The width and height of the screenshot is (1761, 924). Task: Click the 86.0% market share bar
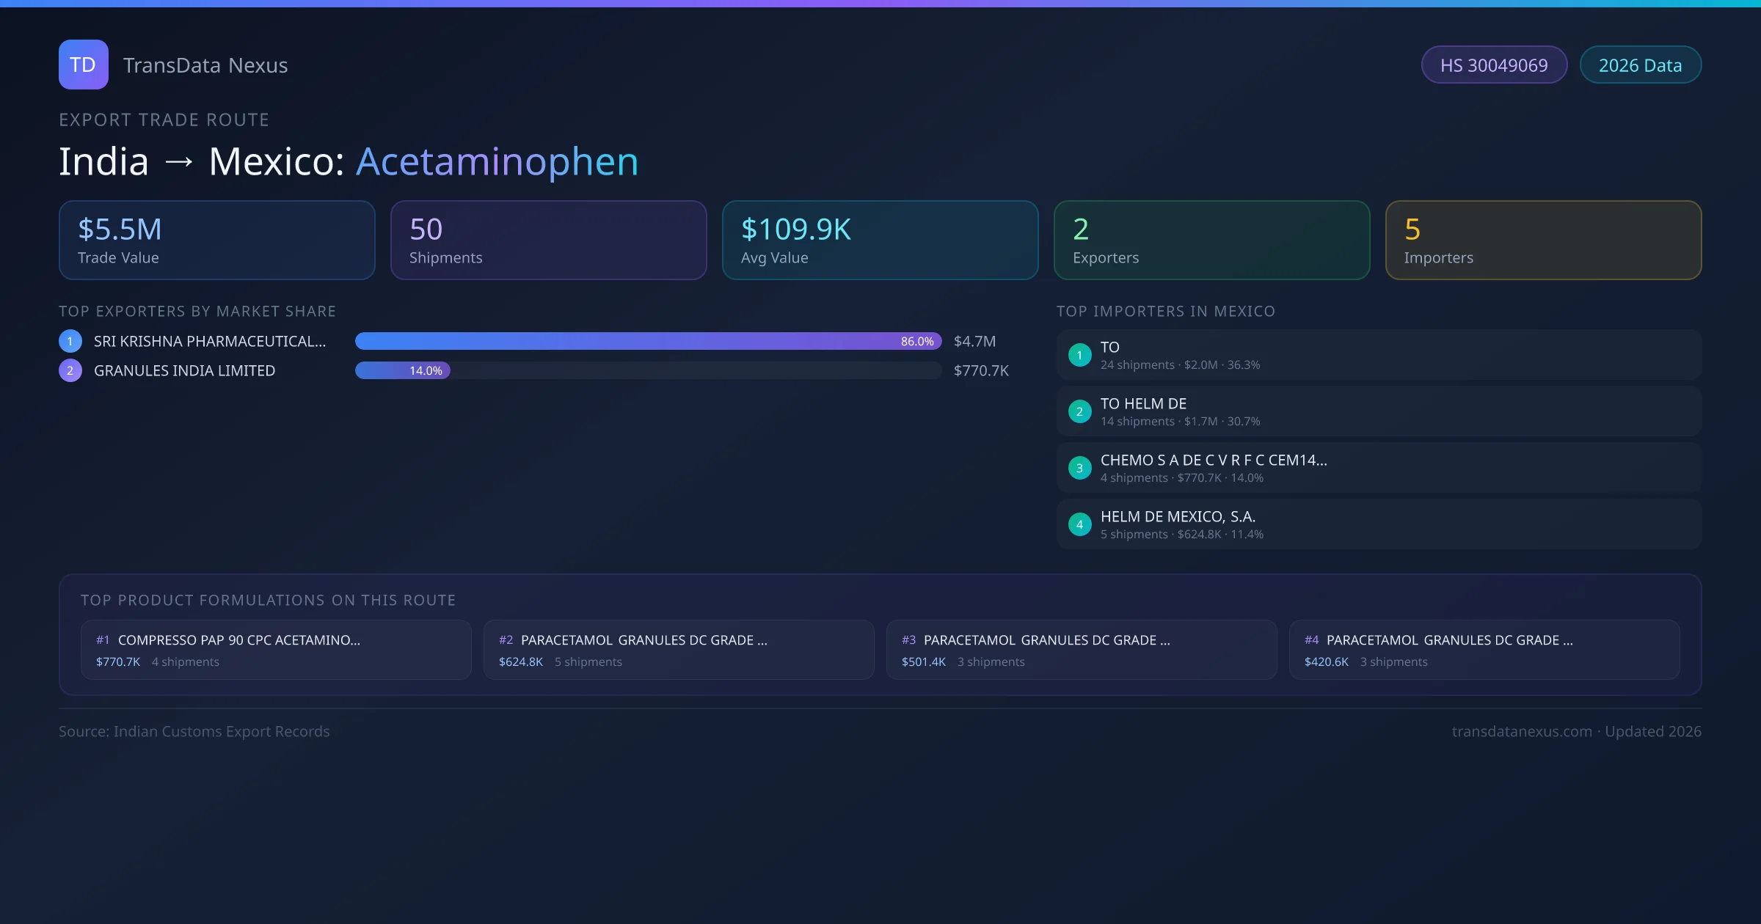click(x=646, y=341)
